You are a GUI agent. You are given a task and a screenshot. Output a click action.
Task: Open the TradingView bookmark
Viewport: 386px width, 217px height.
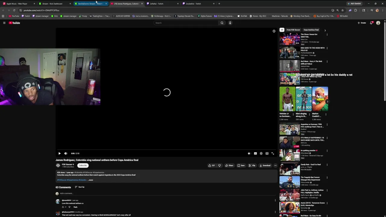pos(100,16)
